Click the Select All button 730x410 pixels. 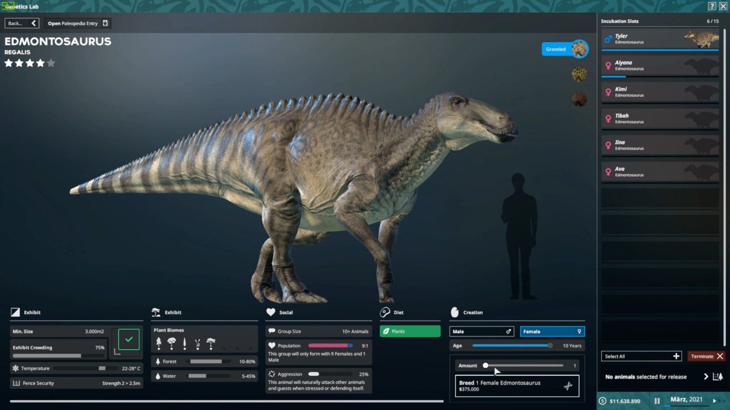pos(641,356)
